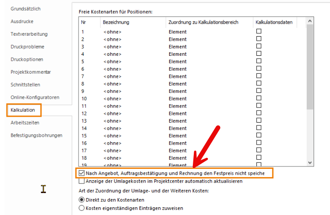The image size is (330, 215).
Task: Select the Kalkulation section
Action: (x=23, y=110)
